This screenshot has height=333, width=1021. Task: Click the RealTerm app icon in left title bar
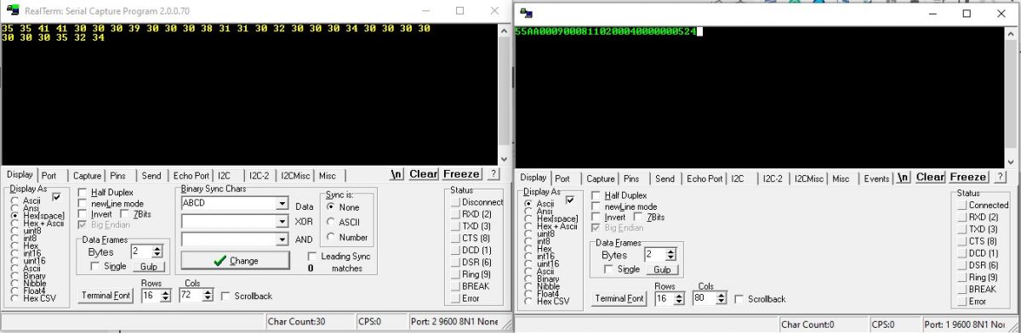12,11
